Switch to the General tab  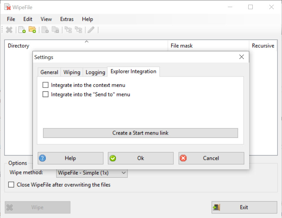click(49, 72)
